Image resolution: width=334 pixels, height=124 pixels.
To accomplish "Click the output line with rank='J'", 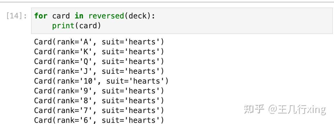I will click(x=99, y=71).
